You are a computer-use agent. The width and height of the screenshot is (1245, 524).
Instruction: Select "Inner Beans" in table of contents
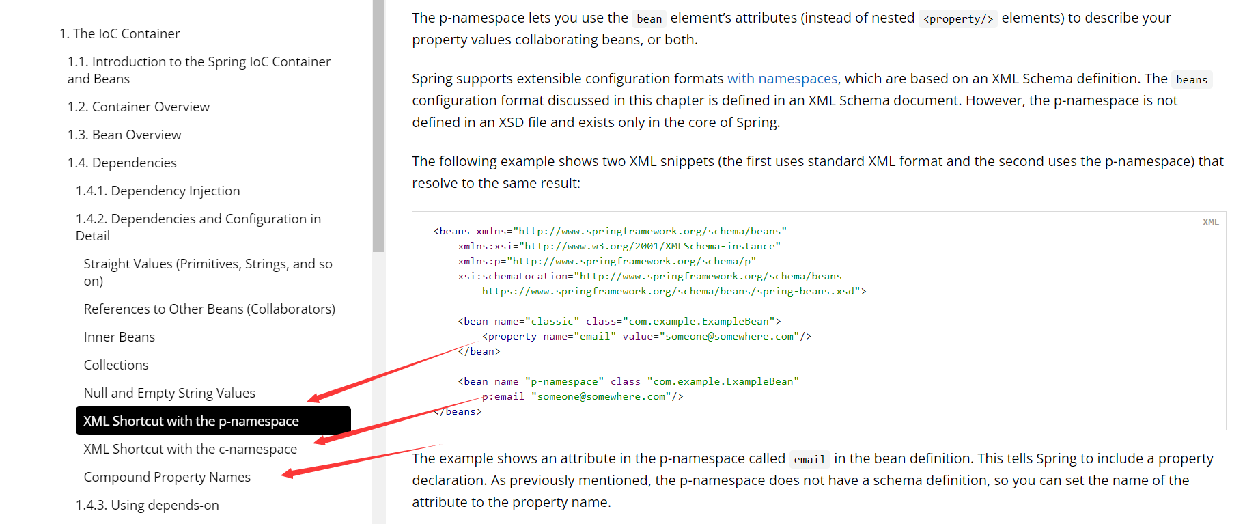tap(119, 337)
